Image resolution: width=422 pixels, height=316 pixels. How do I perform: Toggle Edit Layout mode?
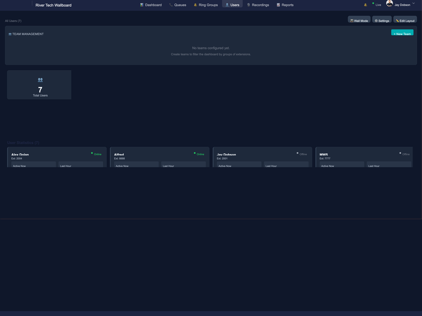coord(405,21)
